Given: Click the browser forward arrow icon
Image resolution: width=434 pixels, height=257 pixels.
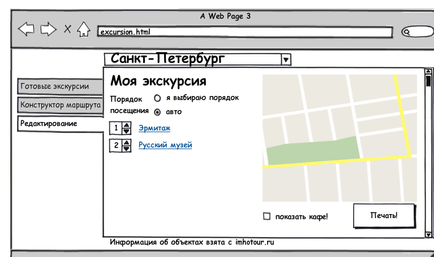Looking at the screenshot, I should 48,29.
